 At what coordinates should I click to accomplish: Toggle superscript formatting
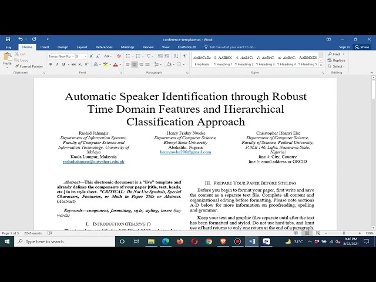pyautogui.click(x=86, y=64)
